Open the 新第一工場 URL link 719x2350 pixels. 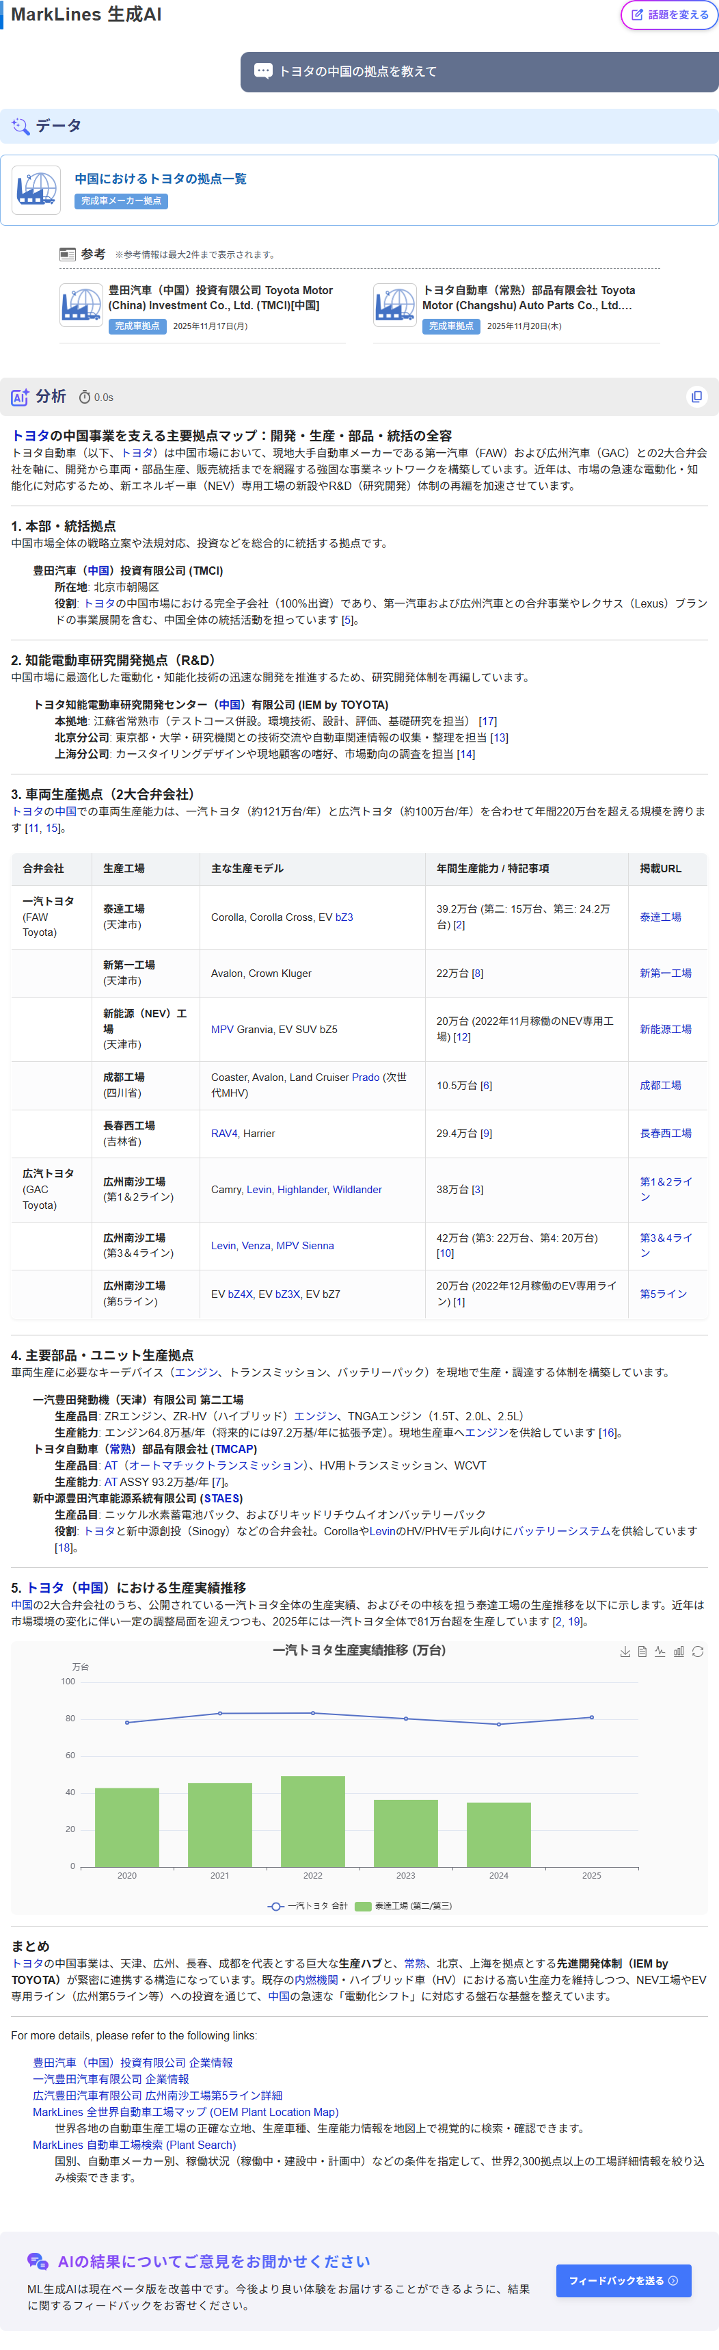(x=665, y=974)
